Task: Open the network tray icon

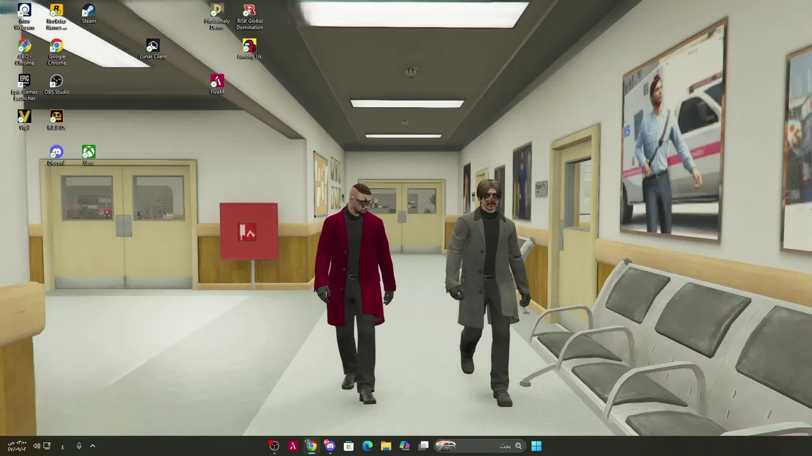Action: (47, 446)
